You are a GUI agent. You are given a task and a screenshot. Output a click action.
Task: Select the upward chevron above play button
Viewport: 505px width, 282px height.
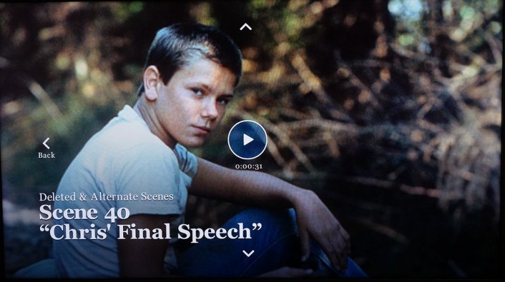pos(246,27)
